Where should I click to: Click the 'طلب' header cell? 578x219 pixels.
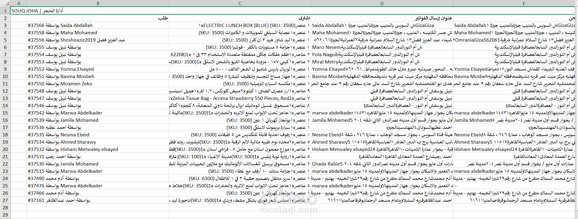98,18
